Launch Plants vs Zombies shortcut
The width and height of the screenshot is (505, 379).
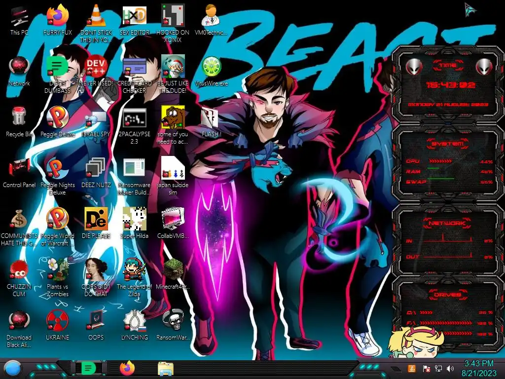[58, 269]
